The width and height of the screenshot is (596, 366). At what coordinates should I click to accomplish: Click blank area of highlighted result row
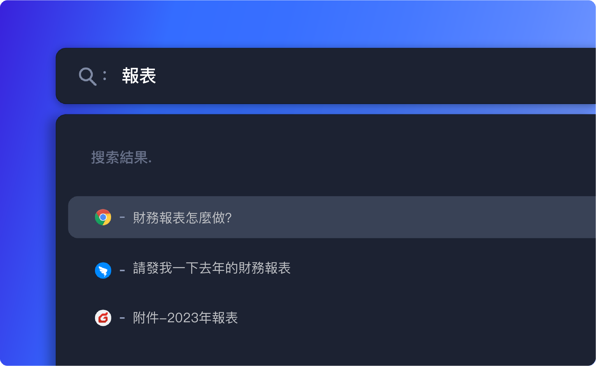click(x=396, y=217)
